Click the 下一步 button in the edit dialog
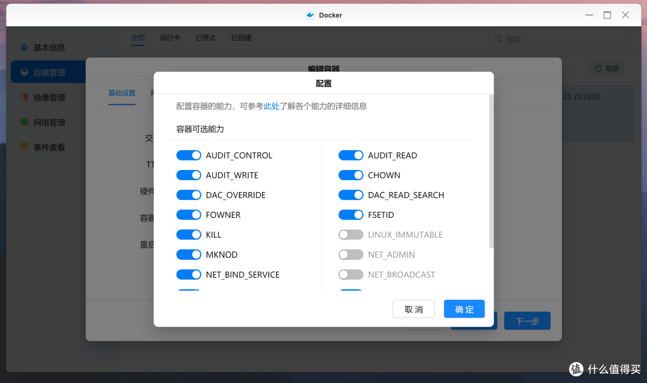 [527, 321]
